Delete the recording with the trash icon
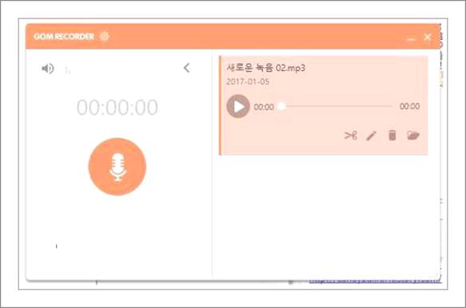 [392, 135]
